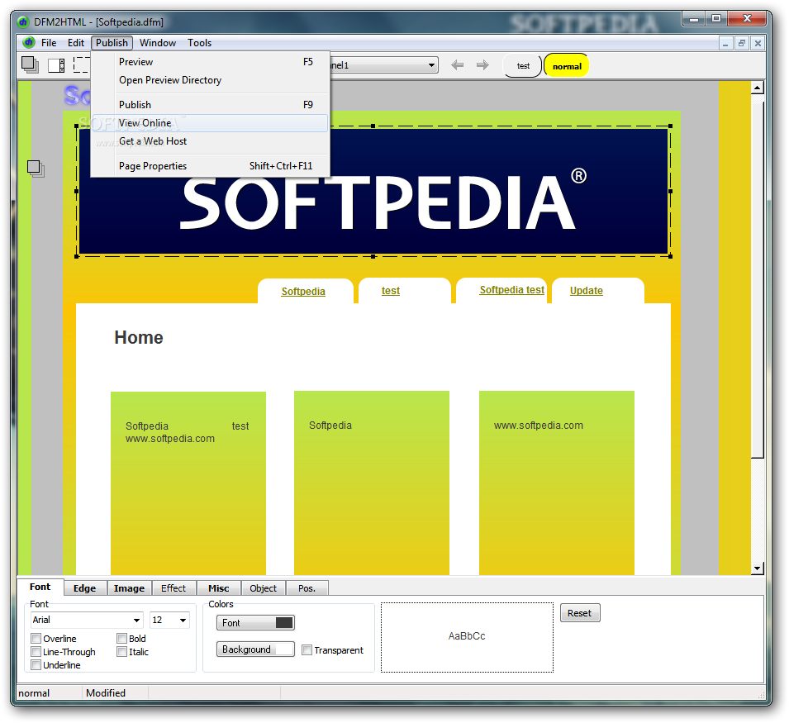Click the first toolbar panel icon
The image size is (789, 723).
[x=31, y=65]
